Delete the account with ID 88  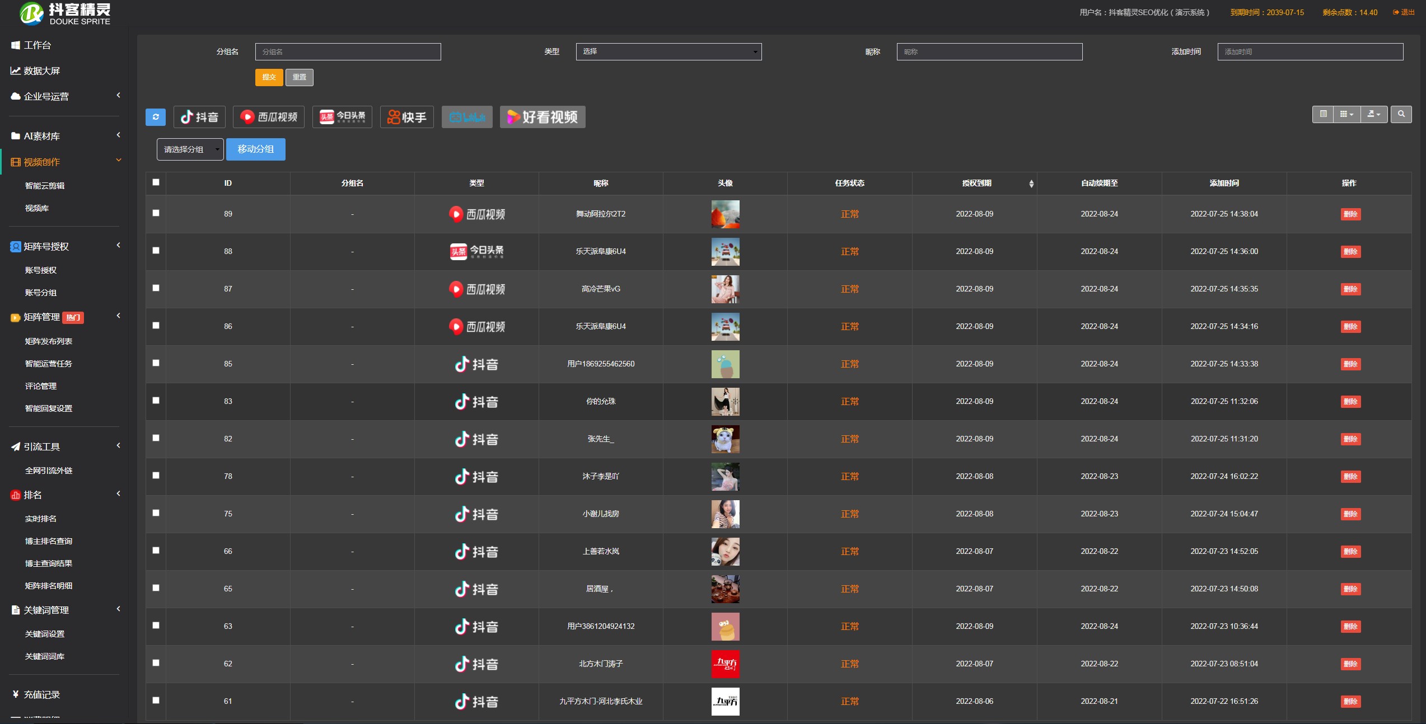pos(1350,252)
